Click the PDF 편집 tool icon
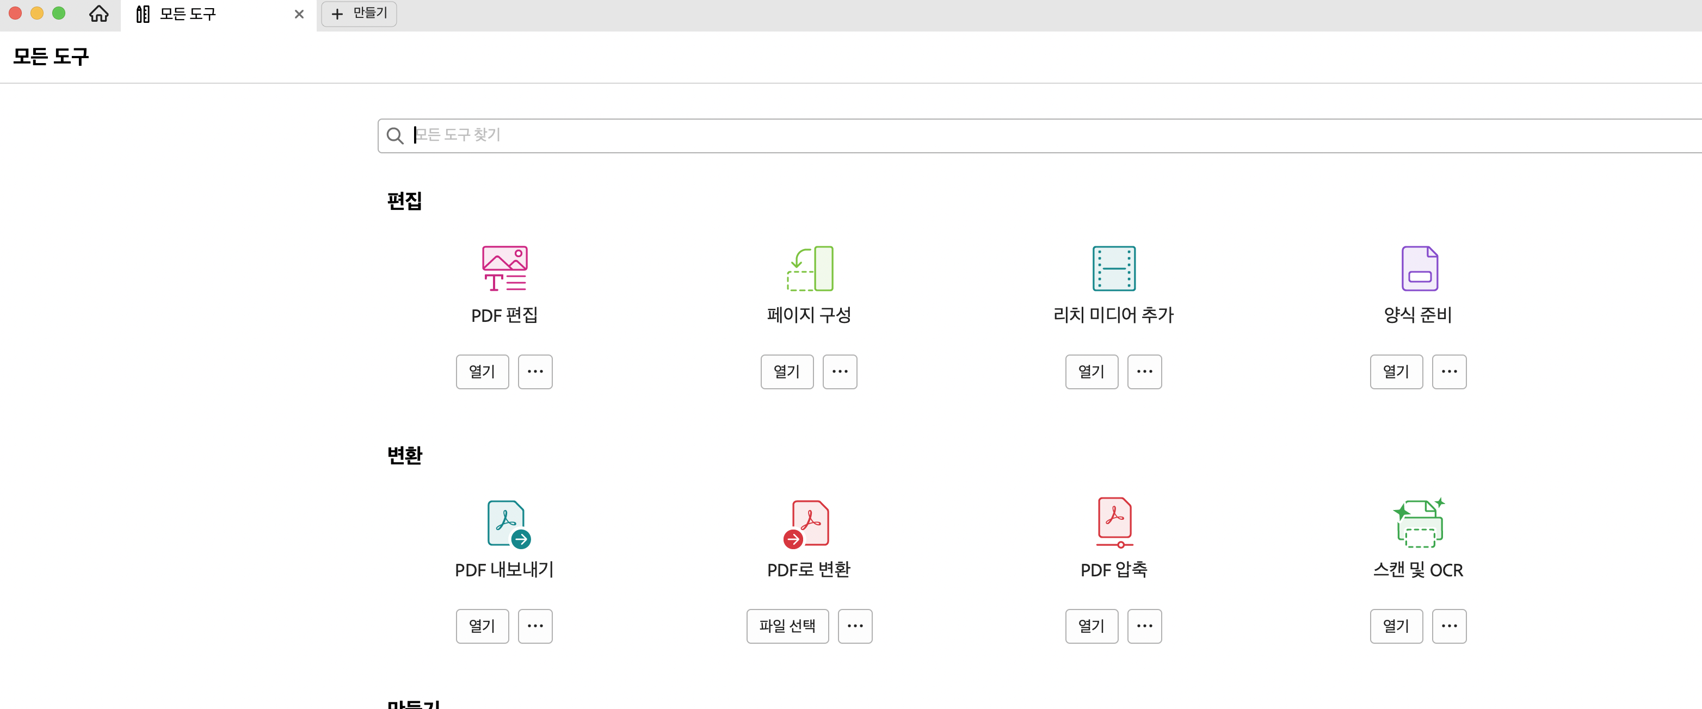The width and height of the screenshot is (1702, 709). [x=504, y=268]
